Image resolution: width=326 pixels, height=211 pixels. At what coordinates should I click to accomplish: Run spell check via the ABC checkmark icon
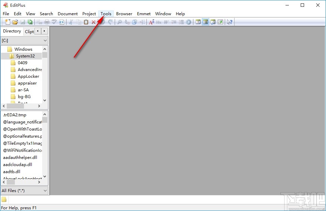pyautogui.click(x=54, y=22)
